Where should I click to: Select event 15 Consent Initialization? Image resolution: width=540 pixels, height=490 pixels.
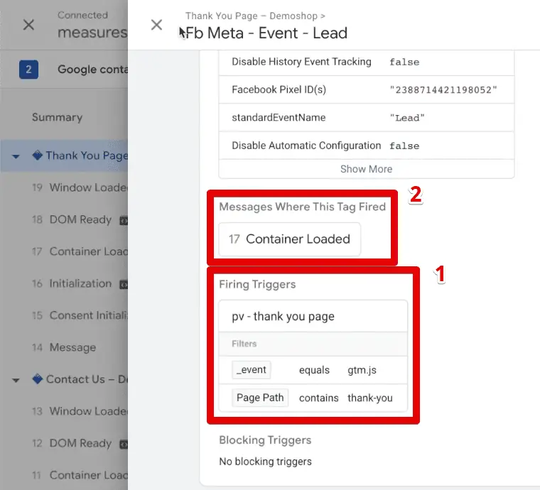click(80, 315)
